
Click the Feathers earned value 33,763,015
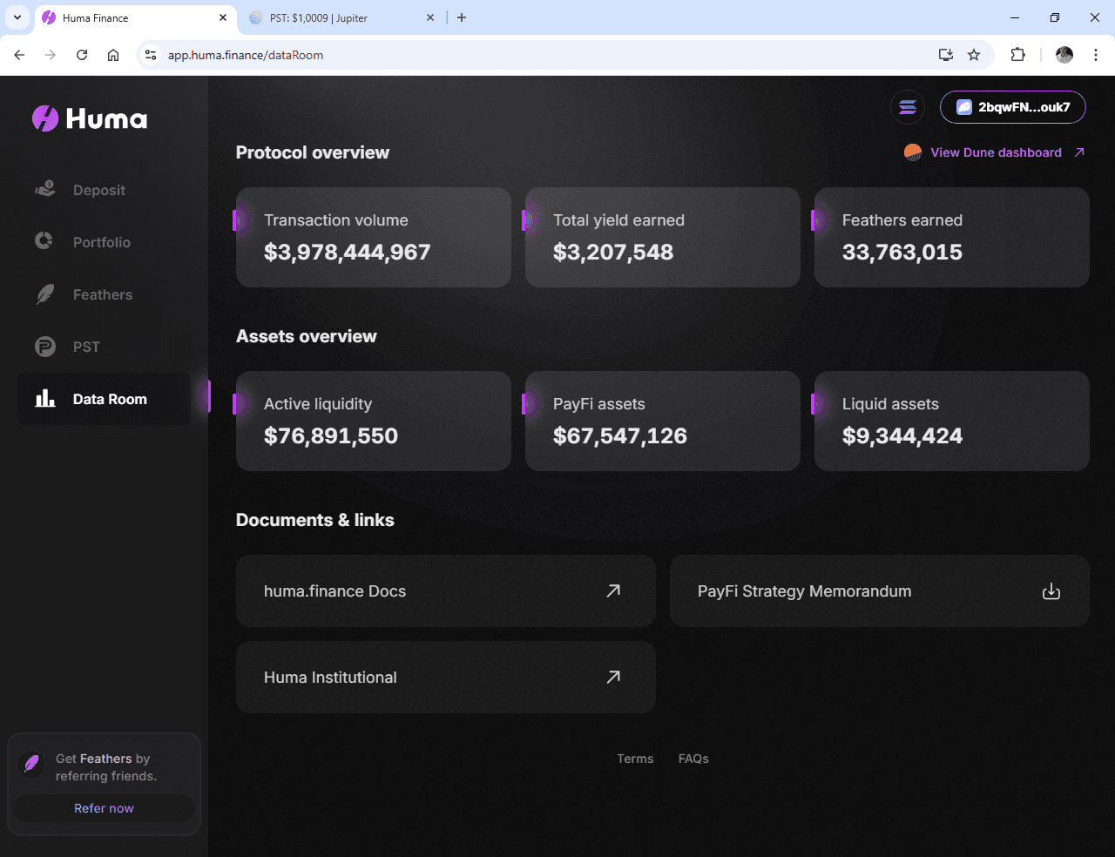pyautogui.click(x=902, y=252)
